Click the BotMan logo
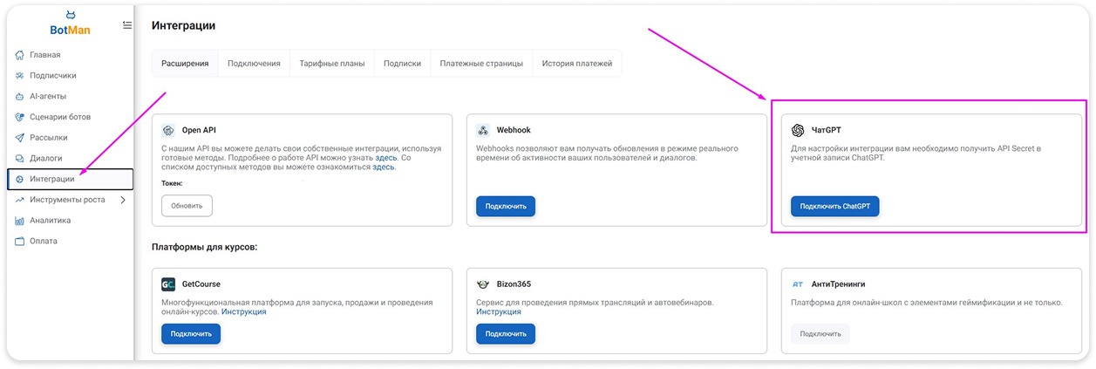 point(70,24)
